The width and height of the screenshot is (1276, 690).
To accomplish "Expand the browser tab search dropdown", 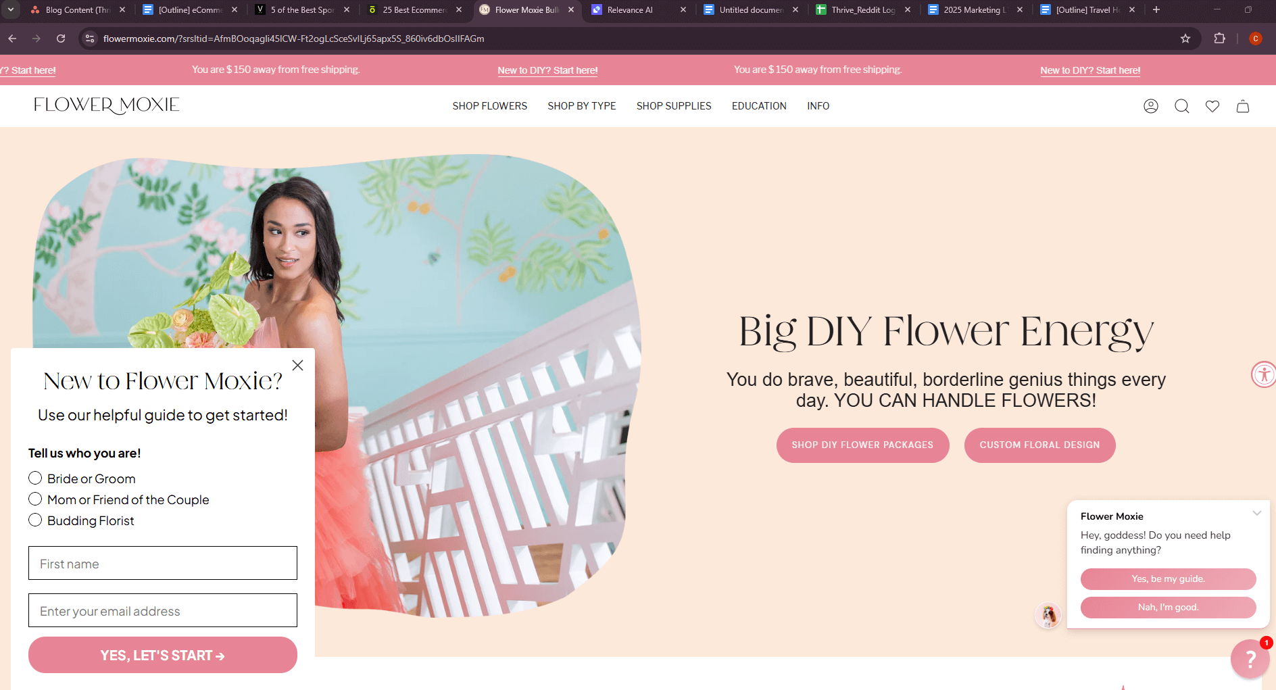I will tap(11, 9).
